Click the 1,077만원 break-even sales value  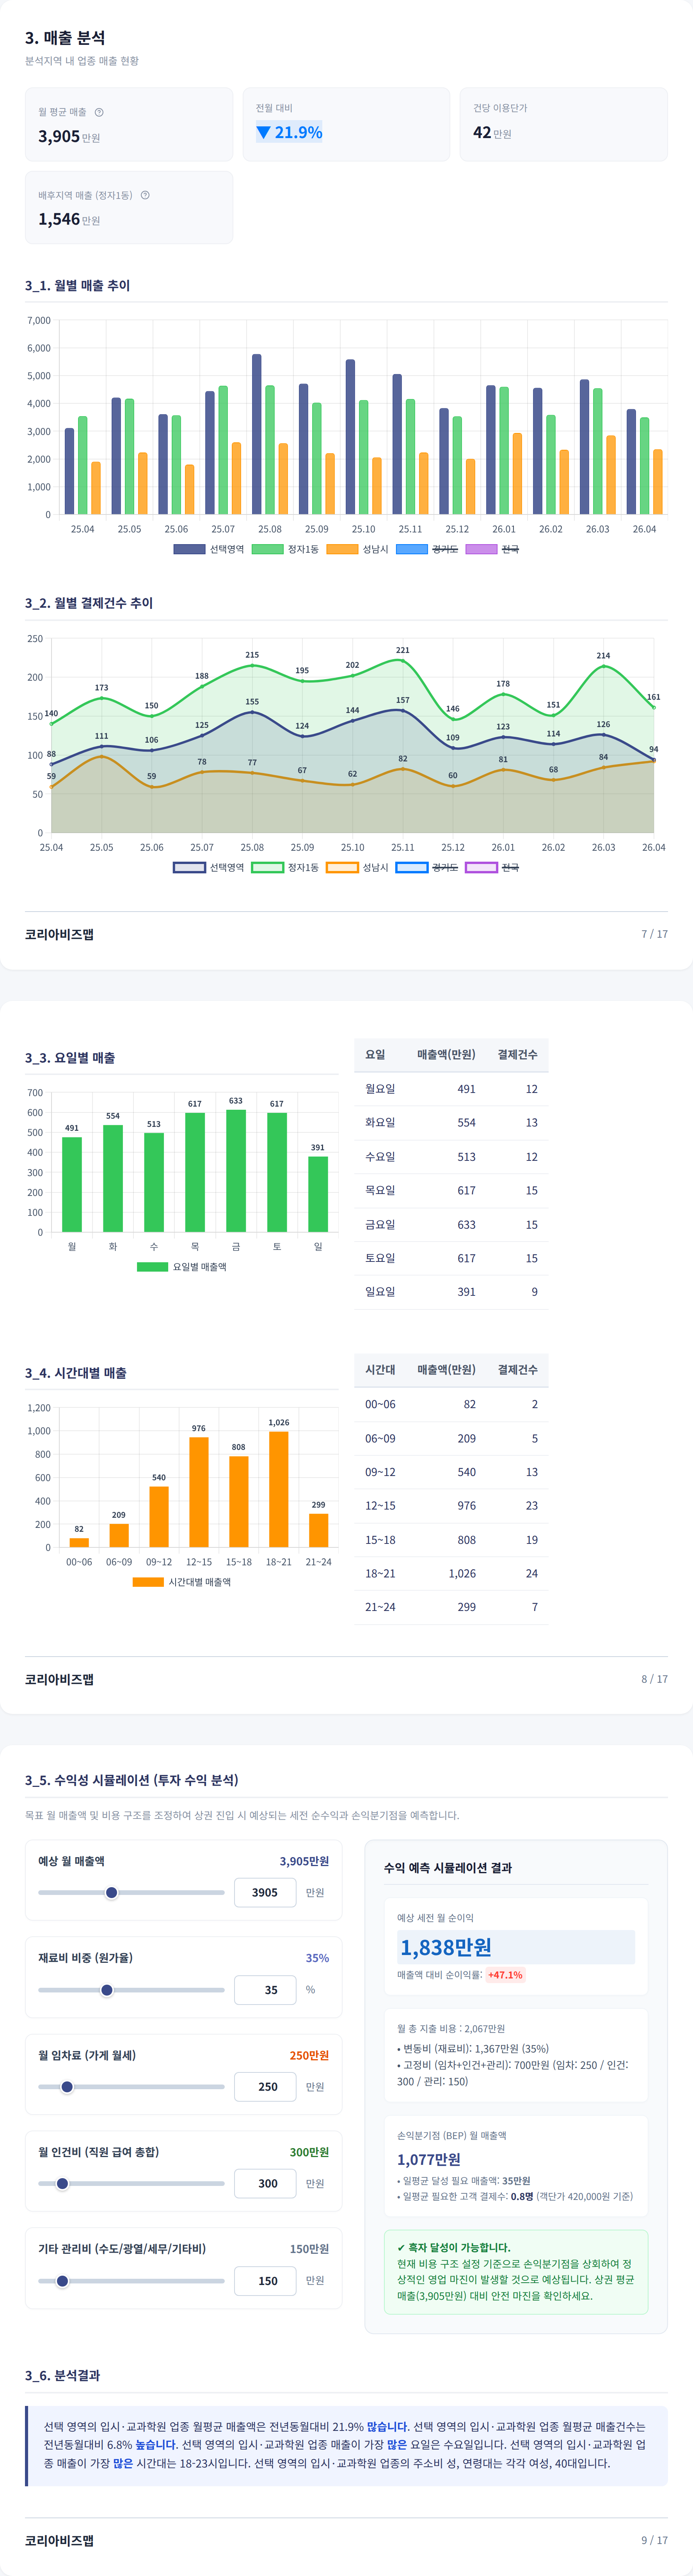point(429,2159)
